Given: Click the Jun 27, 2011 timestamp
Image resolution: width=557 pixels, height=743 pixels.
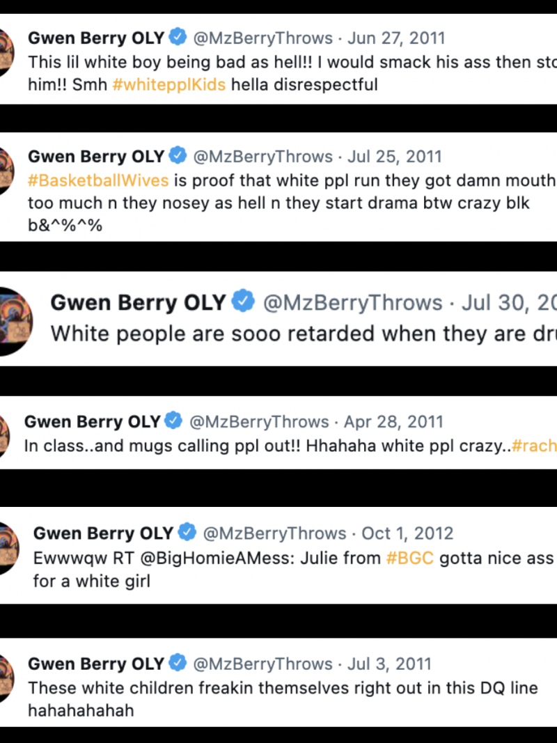Looking at the screenshot, I should click(395, 38).
